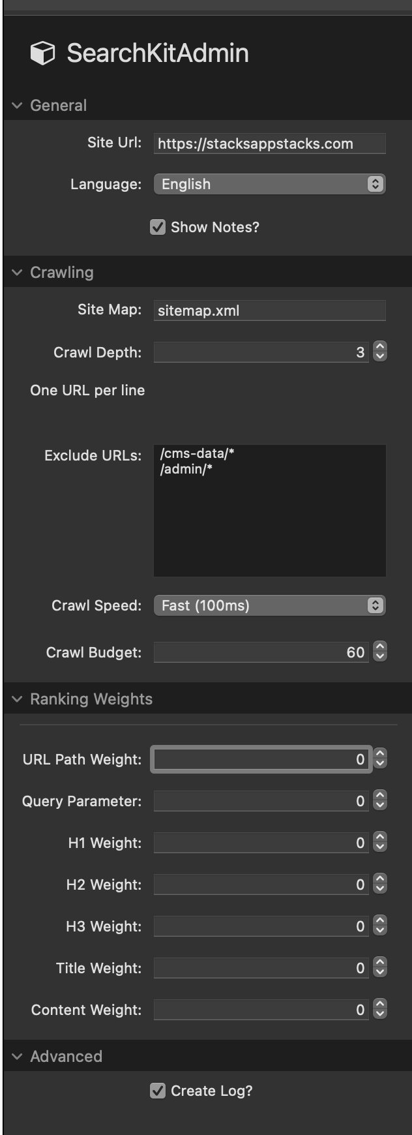This screenshot has width=412, height=1135.
Task: Collapse the General section
Action: [17, 106]
